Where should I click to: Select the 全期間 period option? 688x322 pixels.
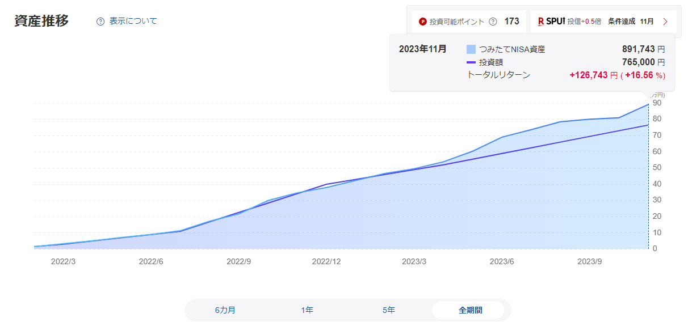[470, 310]
